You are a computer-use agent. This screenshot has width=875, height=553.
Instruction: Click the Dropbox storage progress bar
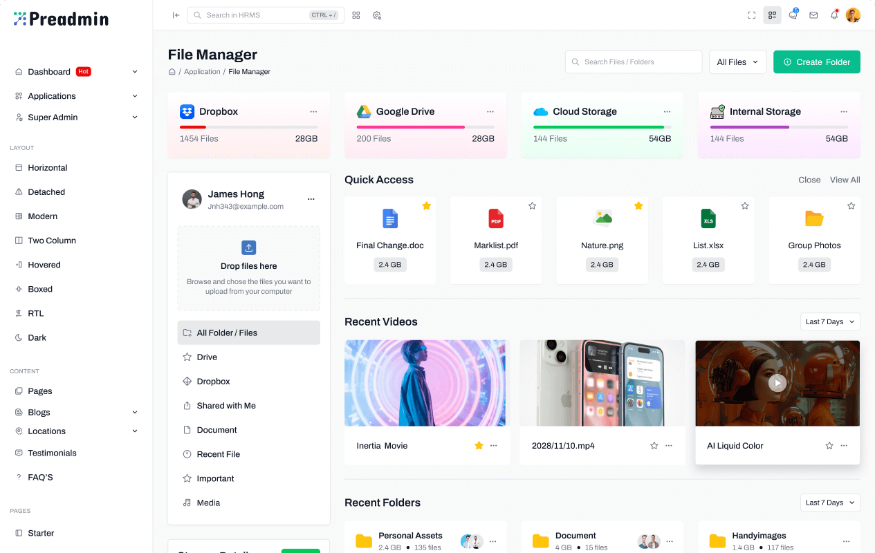(x=248, y=126)
